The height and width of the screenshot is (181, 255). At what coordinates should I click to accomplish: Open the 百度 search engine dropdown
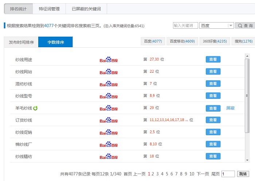point(231,25)
